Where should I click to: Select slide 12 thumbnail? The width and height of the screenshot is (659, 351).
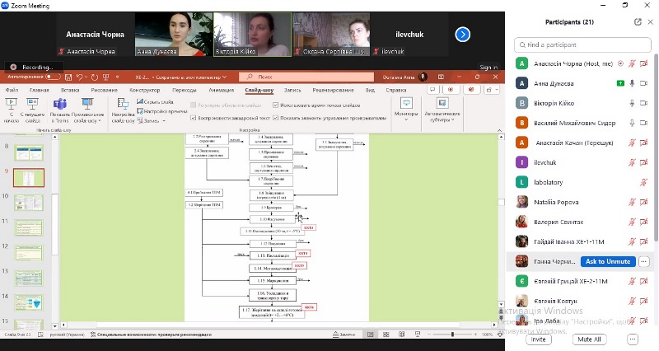point(29,253)
